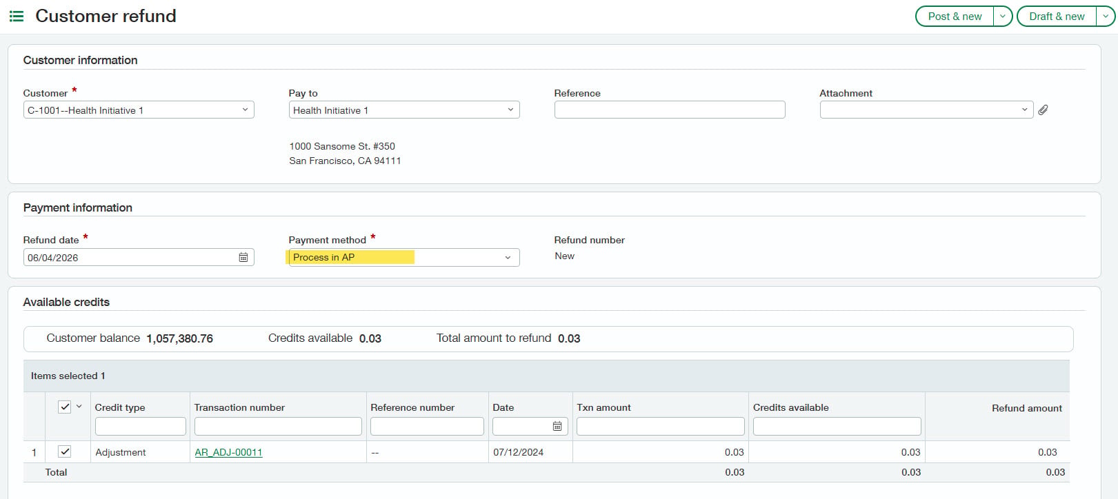Click the Draft & new button
Screen dimensions: 1118x499
1057,16
